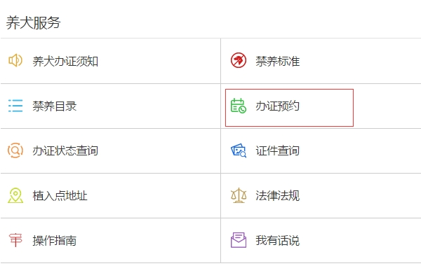Open the 禁养标准 entry
The height and width of the screenshot is (280, 421).
278,61
